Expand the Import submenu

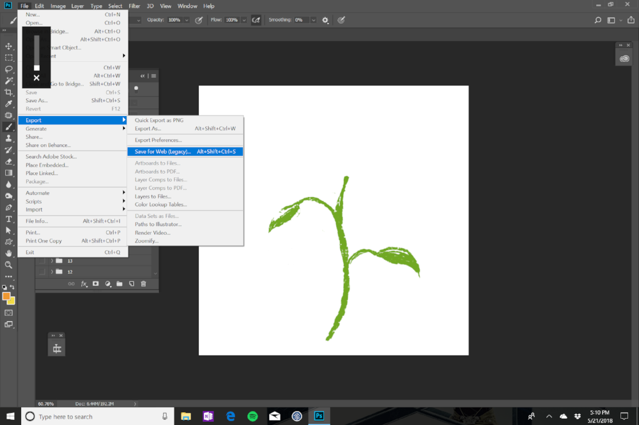click(73, 209)
